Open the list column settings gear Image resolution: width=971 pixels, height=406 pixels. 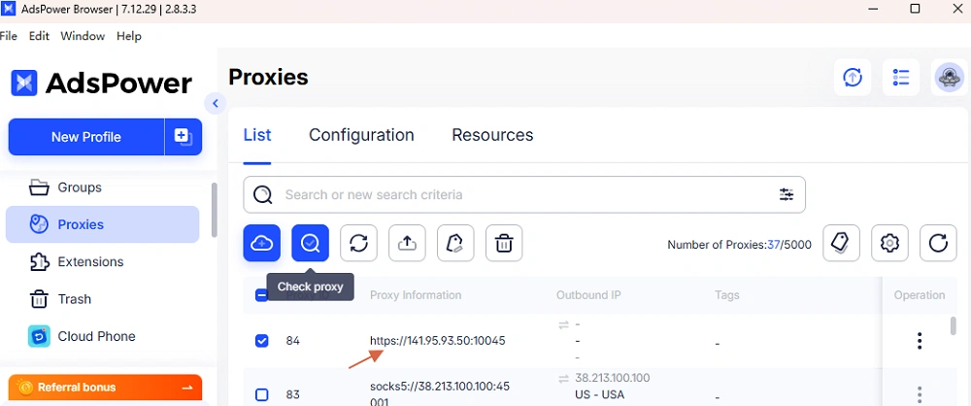[x=889, y=243]
